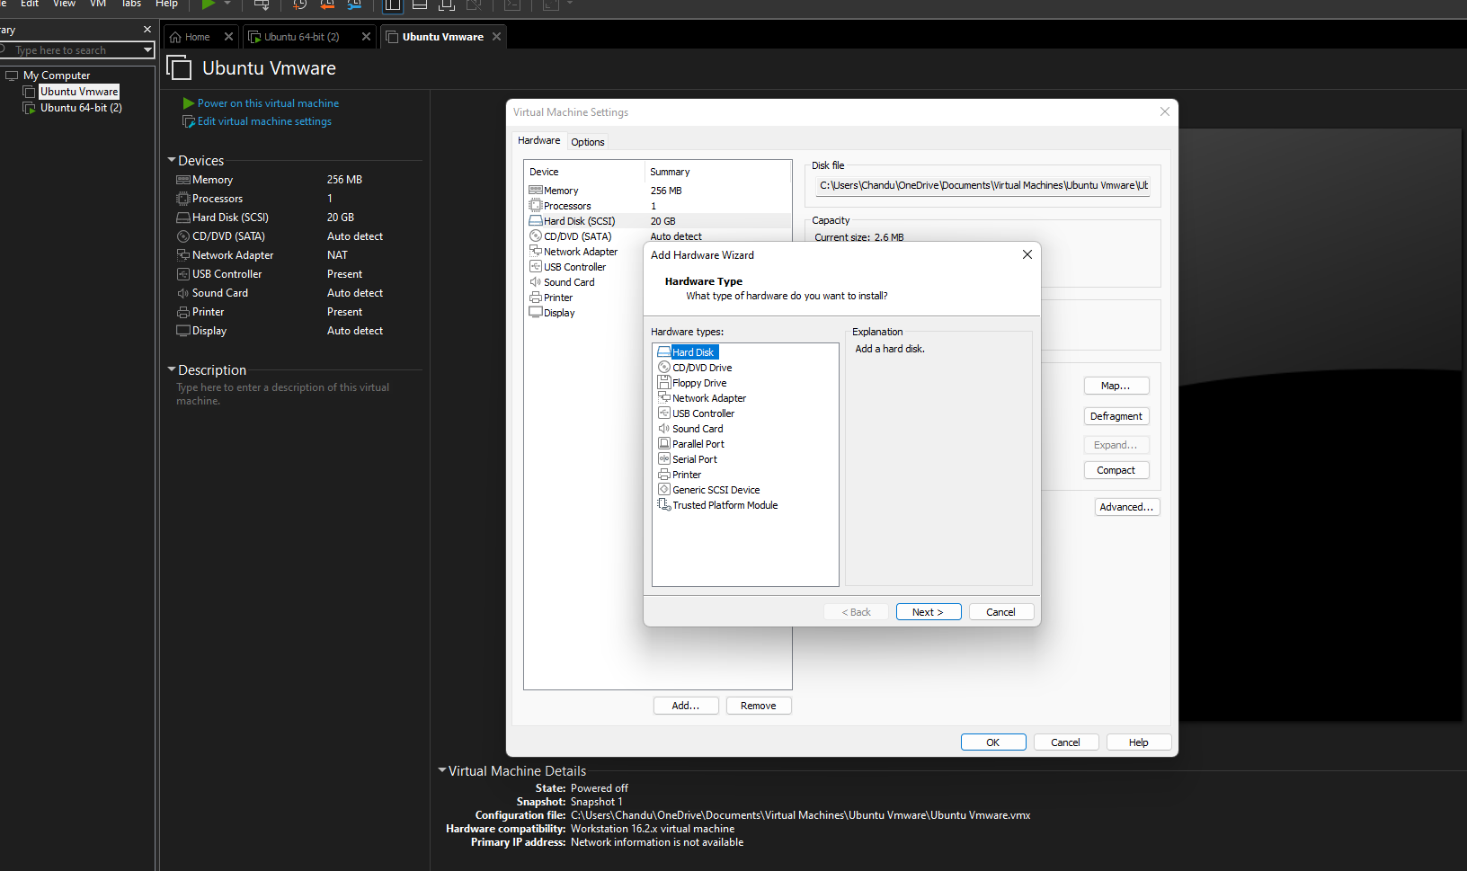Click Memory icon in Devices panel

183,180
